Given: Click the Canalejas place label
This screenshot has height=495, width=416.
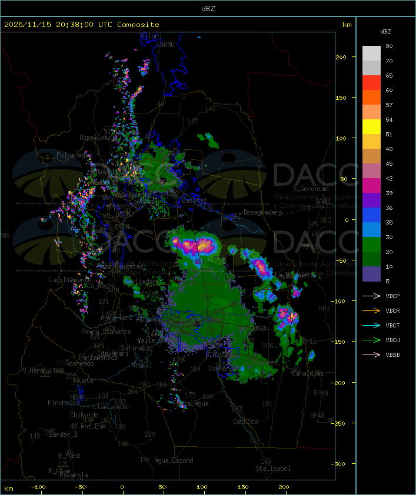Looking at the screenshot, I should (x=308, y=373).
